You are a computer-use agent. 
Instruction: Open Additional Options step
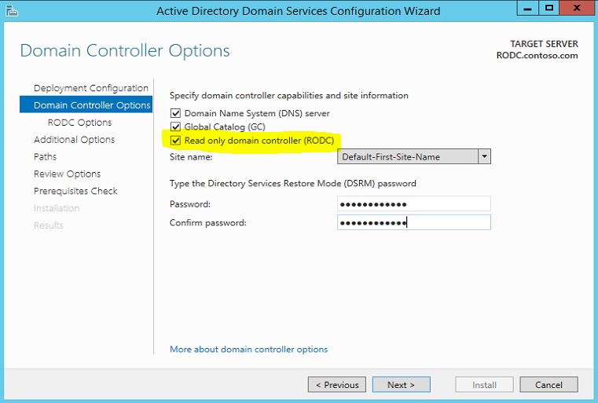pos(74,140)
